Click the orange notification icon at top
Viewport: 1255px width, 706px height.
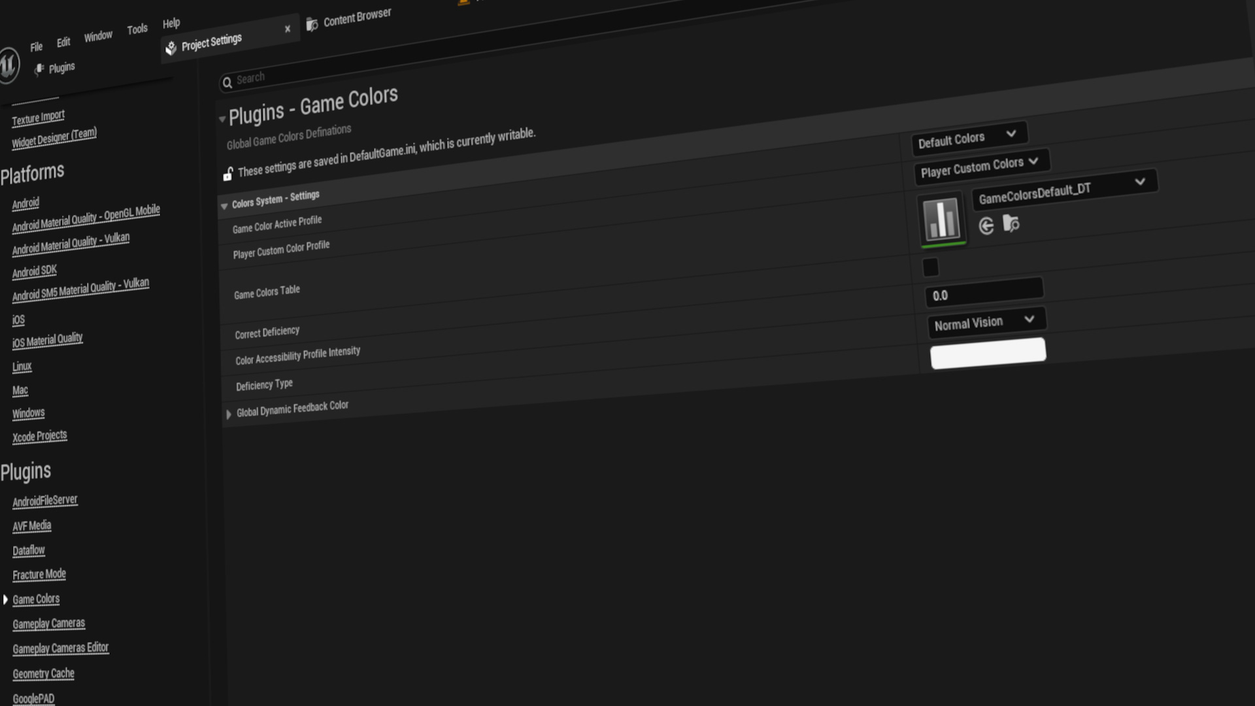click(464, 4)
